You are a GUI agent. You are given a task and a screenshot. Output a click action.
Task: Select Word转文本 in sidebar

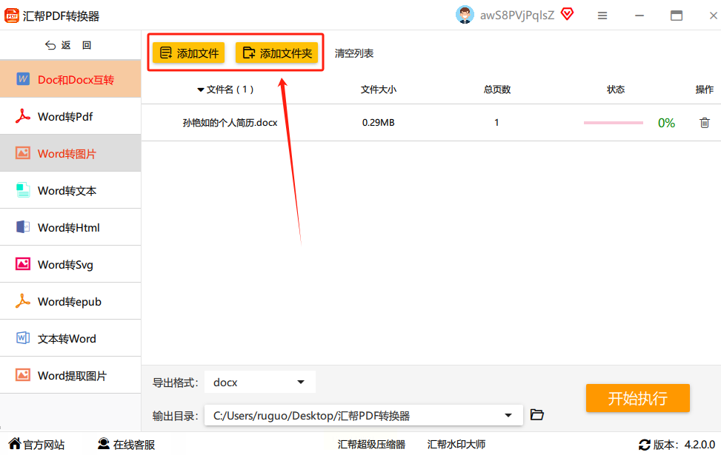70,190
